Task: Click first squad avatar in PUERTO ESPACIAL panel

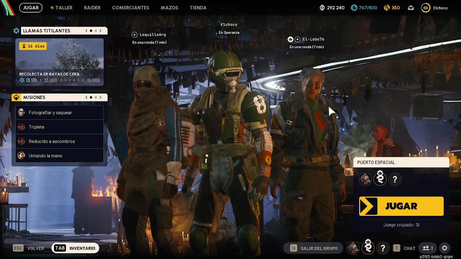Action: pos(365,179)
